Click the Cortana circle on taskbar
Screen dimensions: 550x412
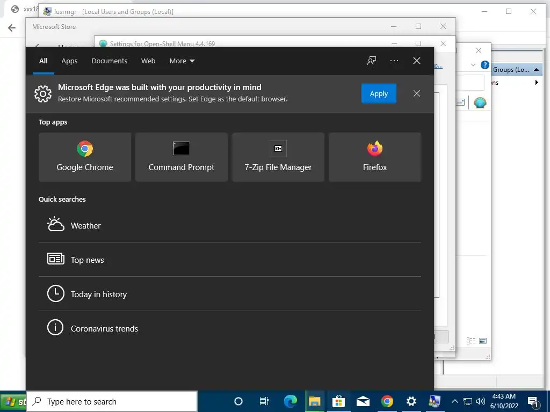click(x=238, y=401)
